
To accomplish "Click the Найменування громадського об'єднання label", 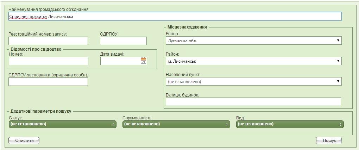I will [49, 9].
